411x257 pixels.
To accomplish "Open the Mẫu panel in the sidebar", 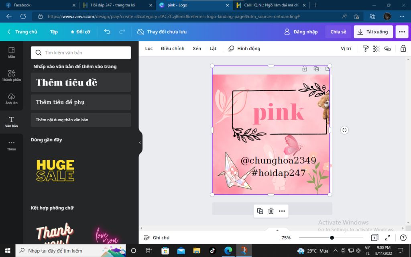I will (x=11, y=53).
